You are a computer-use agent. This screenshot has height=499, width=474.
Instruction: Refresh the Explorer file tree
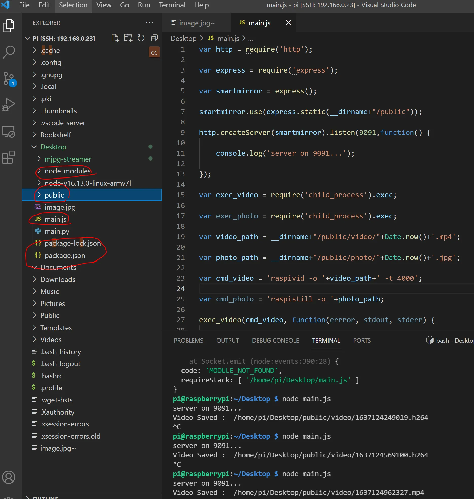click(141, 38)
